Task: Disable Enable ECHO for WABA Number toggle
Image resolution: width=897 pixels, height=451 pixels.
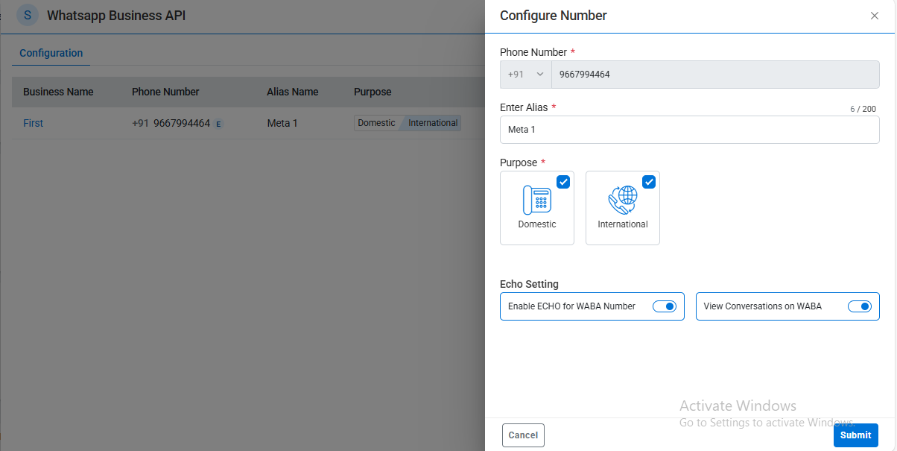Action: coord(664,306)
